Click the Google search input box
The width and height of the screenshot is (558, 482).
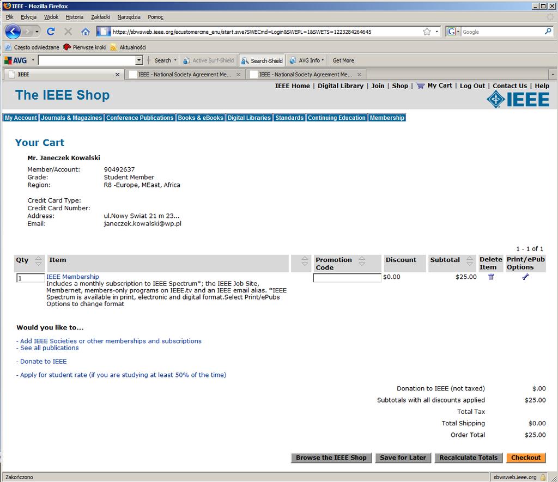(502, 32)
